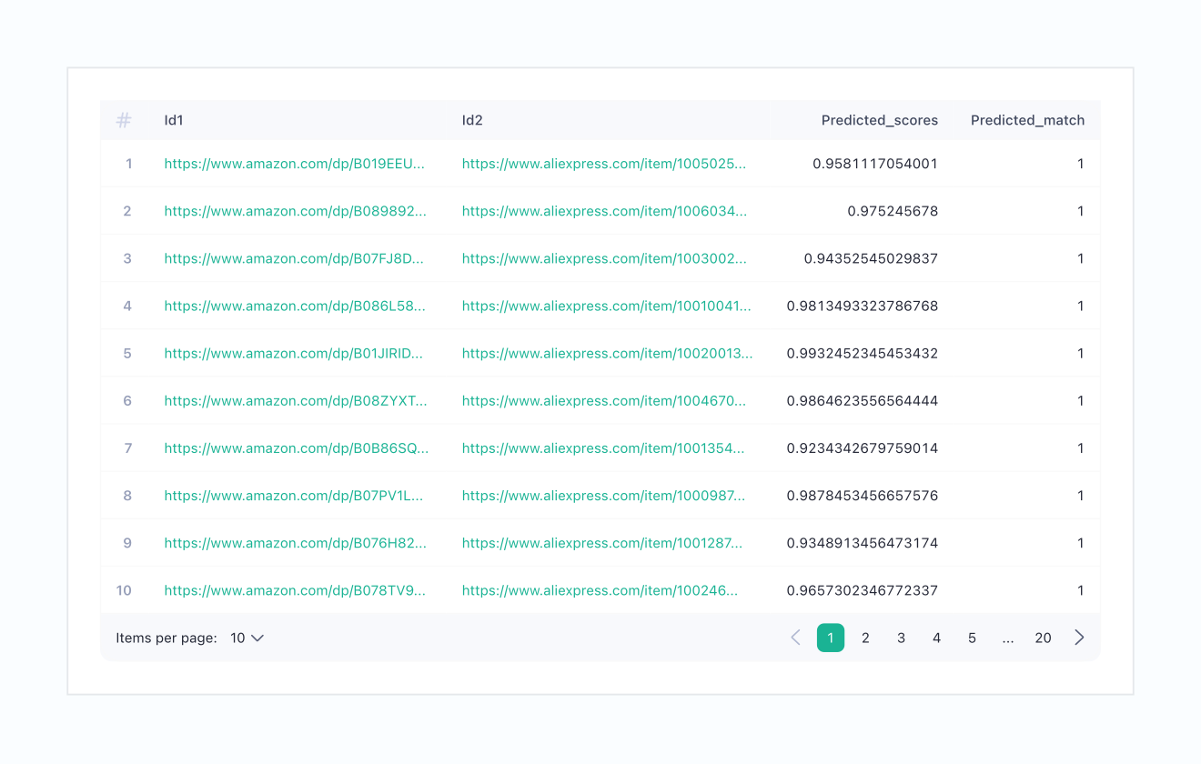
Task: Click pagination ellipsis for more pages
Action: point(1007,638)
